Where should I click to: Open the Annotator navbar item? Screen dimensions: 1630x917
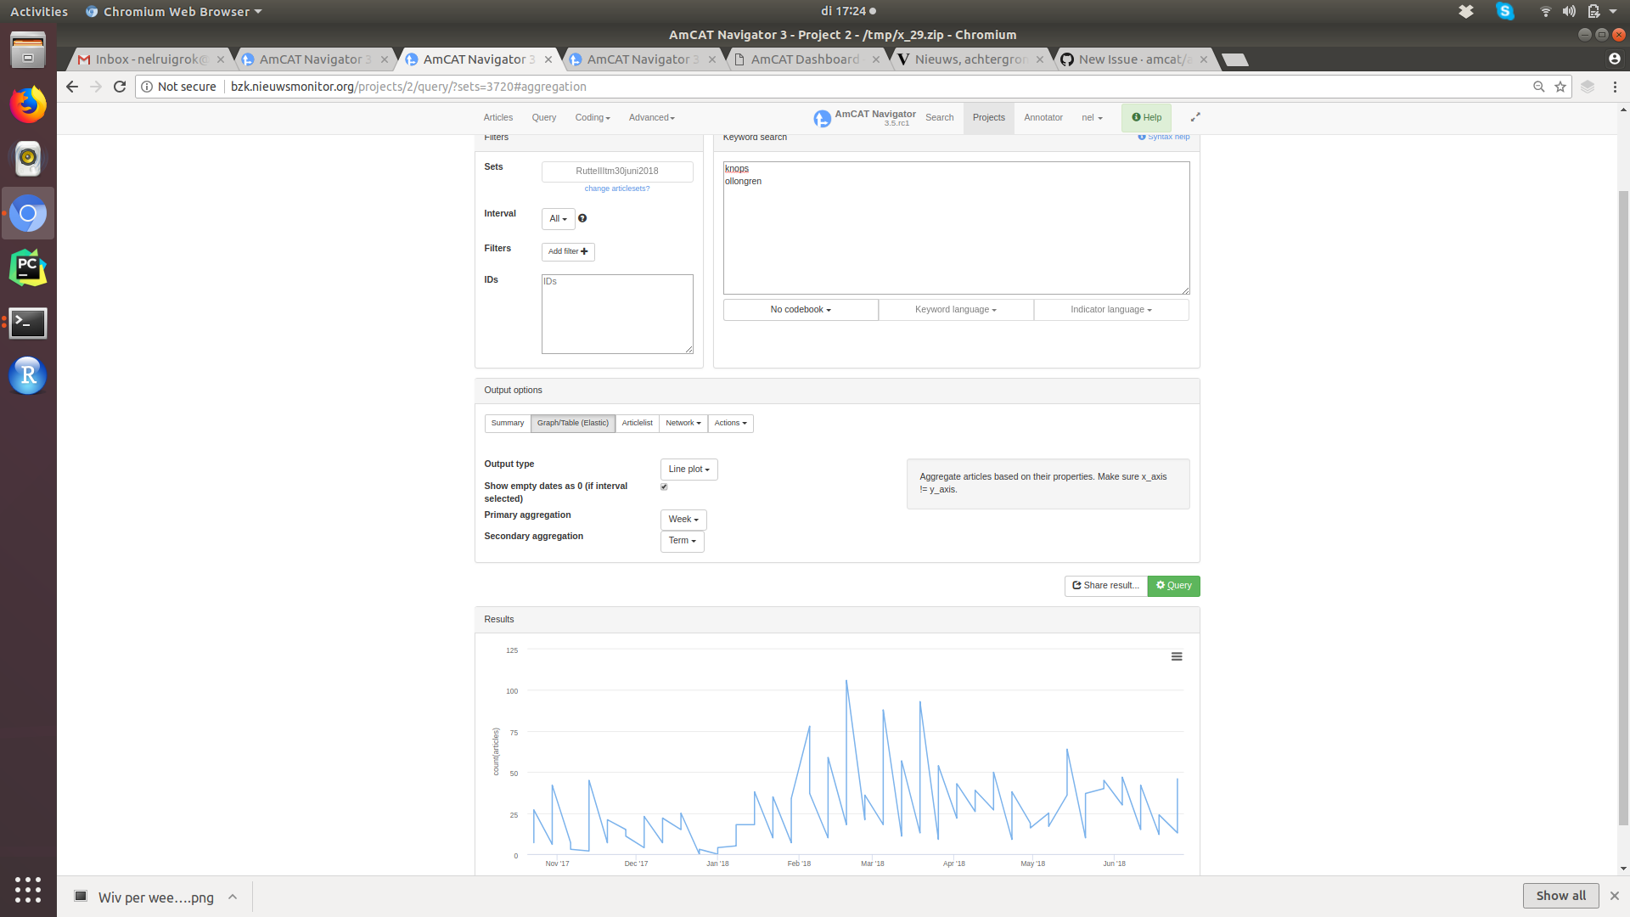[1043, 118]
